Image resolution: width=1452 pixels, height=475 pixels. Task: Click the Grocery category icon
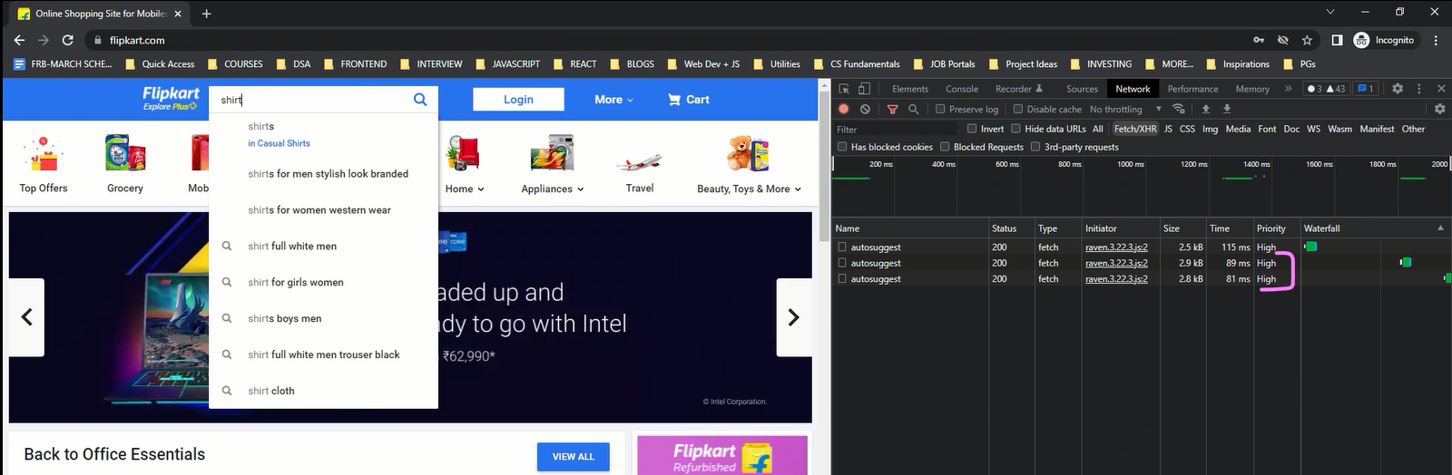125,154
